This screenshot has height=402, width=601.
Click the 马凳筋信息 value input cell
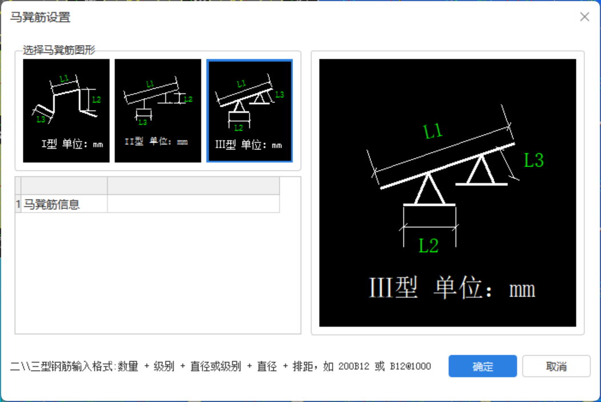coord(193,204)
